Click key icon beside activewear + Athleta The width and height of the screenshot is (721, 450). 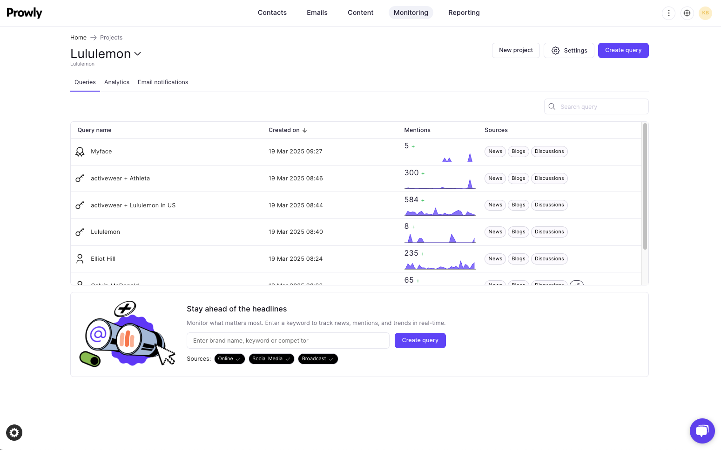pyautogui.click(x=80, y=179)
